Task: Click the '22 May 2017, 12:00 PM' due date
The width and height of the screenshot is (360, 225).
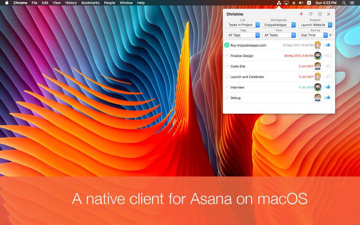Action: pyautogui.click(x=298, y=45)
